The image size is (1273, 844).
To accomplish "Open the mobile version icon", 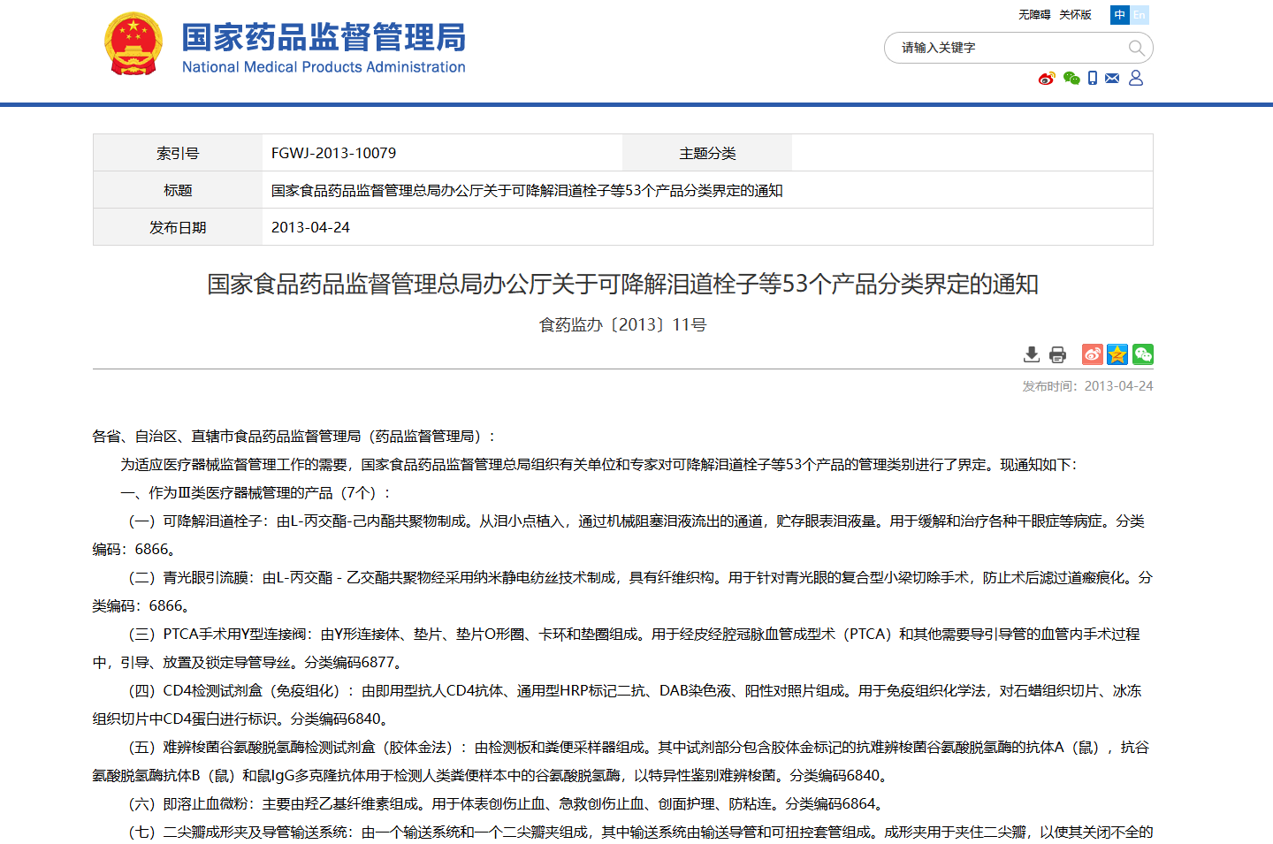I will tap(1093, 79).
